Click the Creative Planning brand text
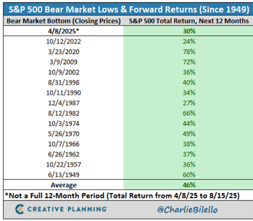The width and height of the screenshot is (253, 221). pyautogui.click(x=67, y=209)
